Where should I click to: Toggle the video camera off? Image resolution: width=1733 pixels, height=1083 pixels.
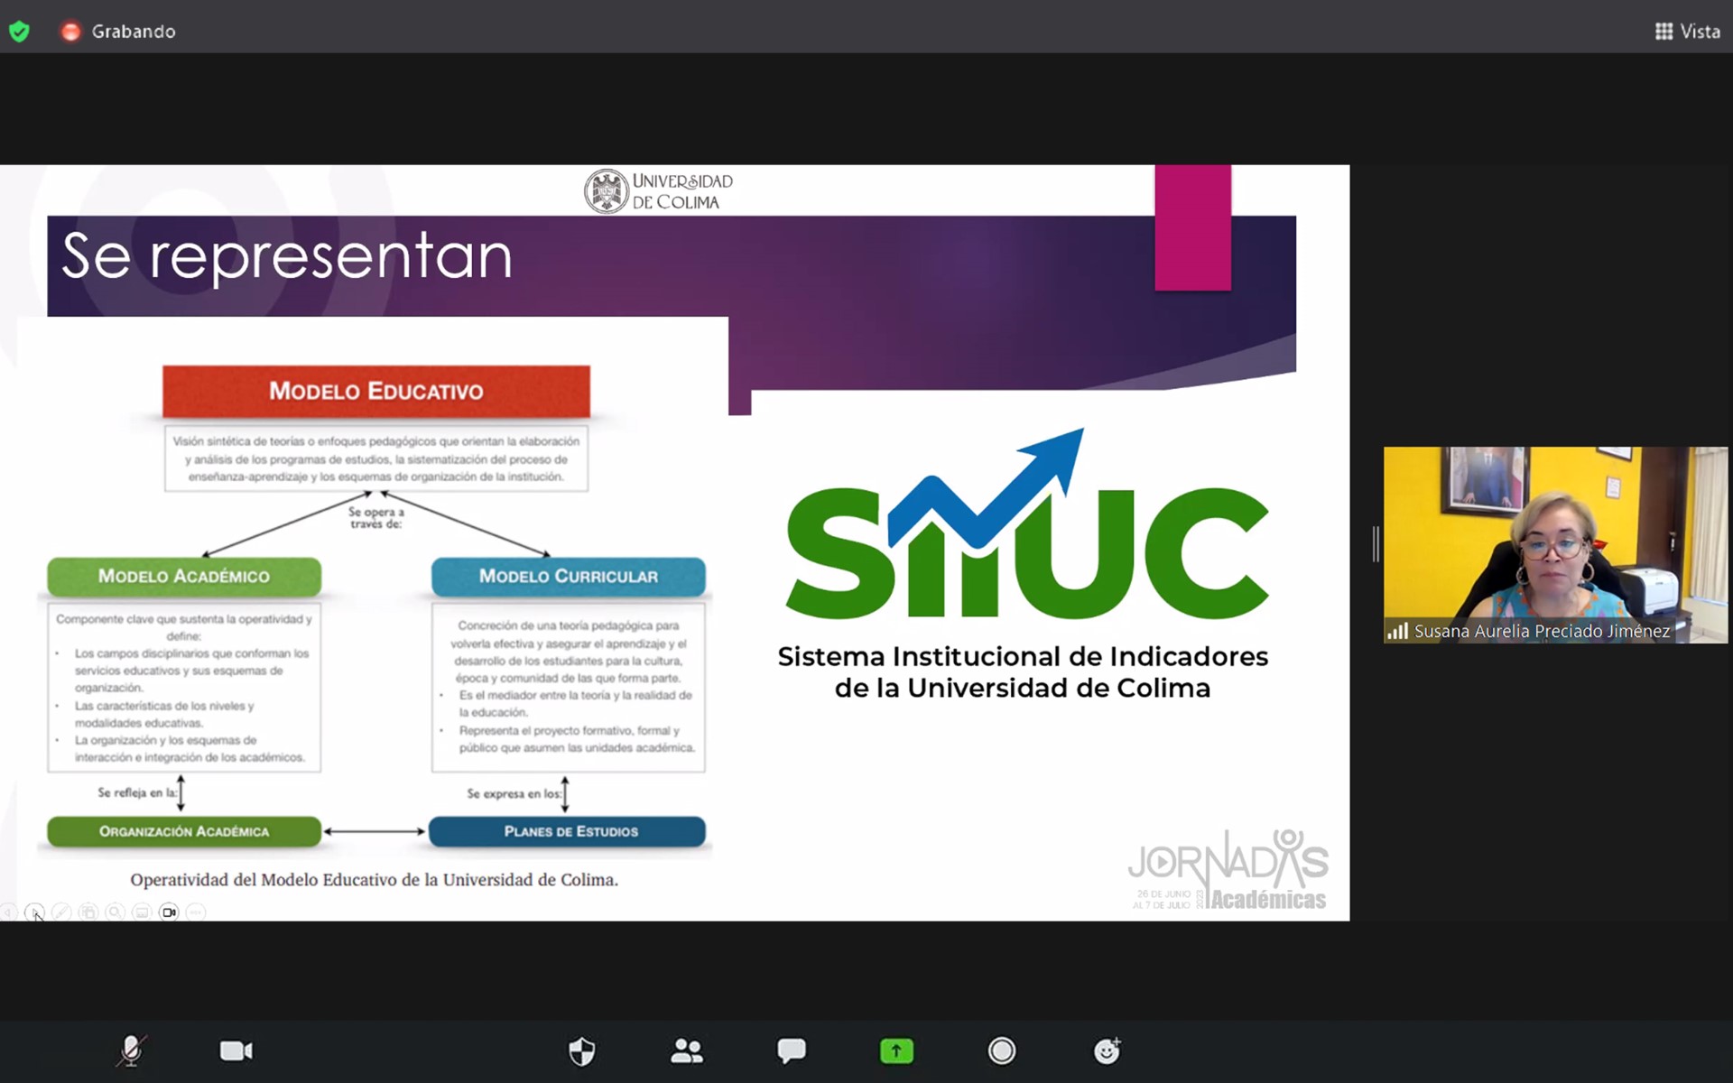tap(236, 1051)
